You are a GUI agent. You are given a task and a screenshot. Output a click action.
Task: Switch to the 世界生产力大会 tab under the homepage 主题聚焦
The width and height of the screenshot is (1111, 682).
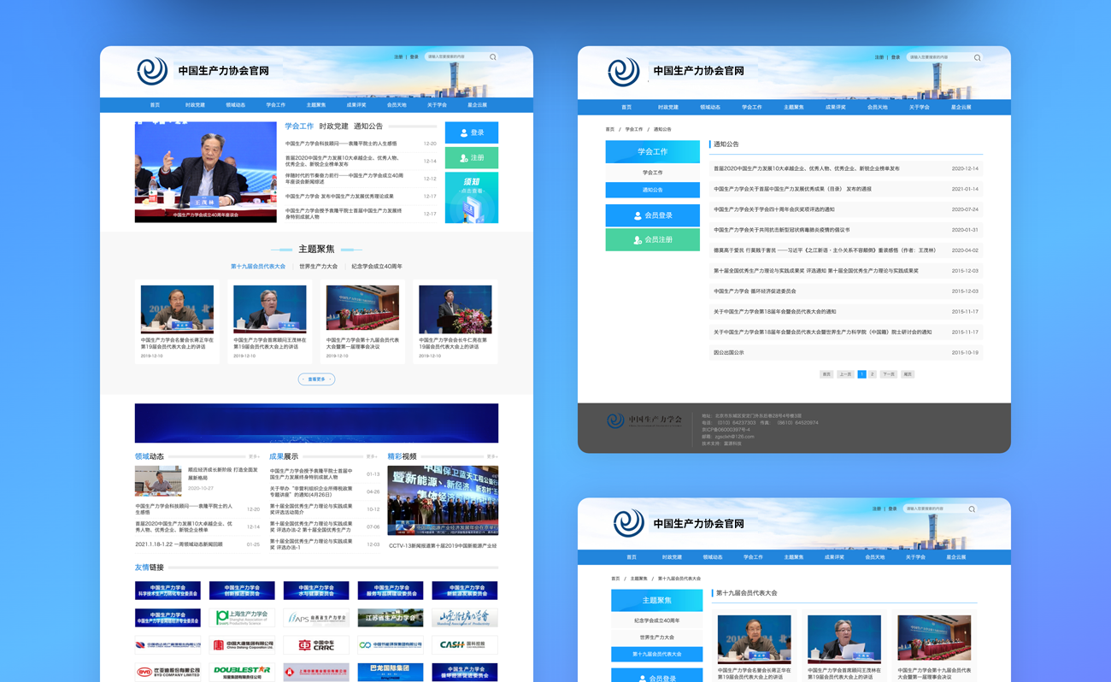[318, 267]
